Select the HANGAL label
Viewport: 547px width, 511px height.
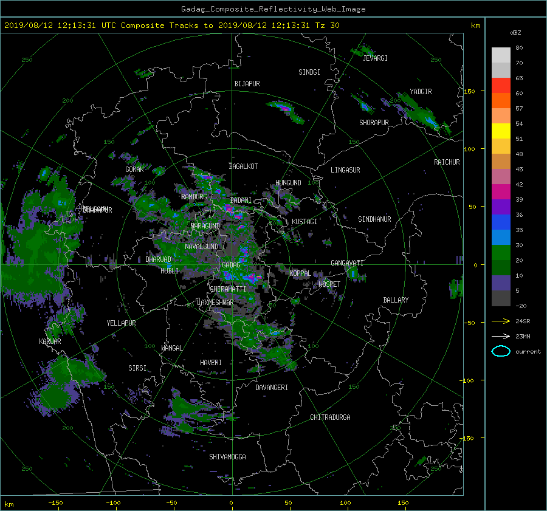171,348
